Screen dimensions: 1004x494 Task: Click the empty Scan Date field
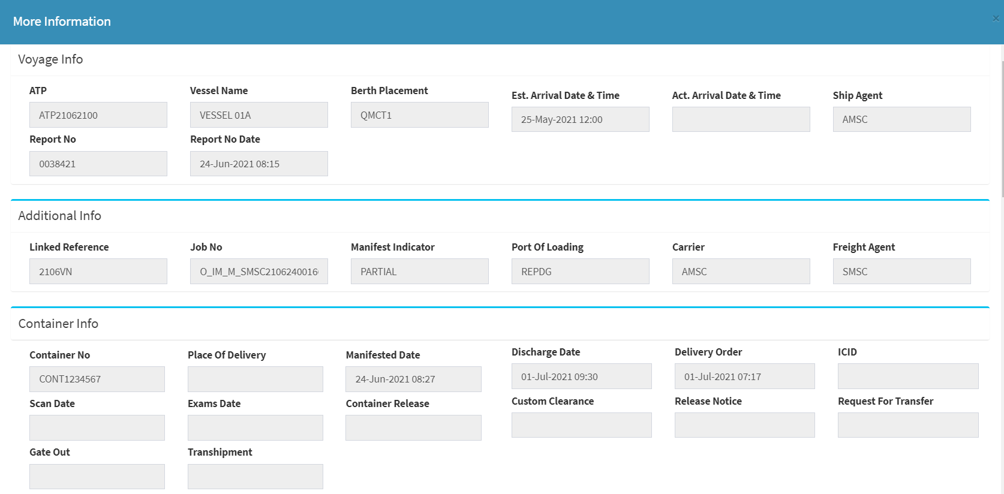coord(97,428)
